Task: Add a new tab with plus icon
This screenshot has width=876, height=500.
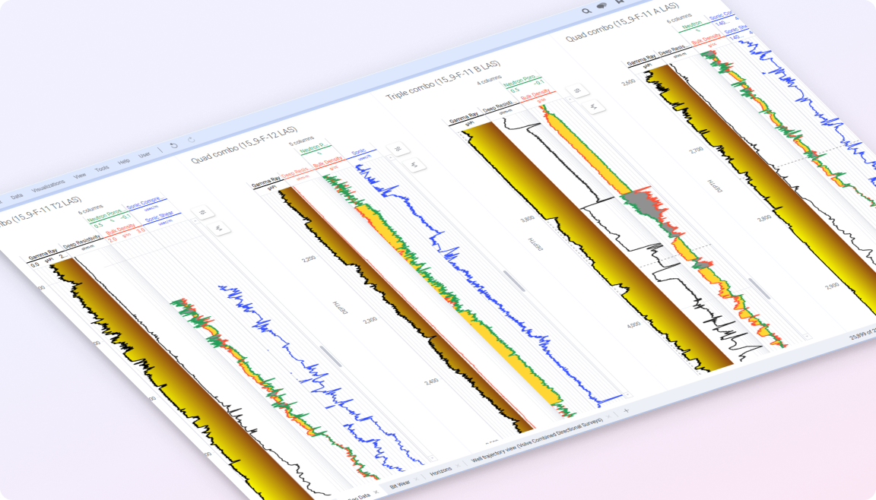Action: 627,410
